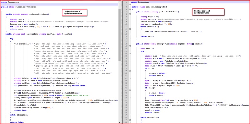This screenshot has width=250, height=124.
Task: Click 'catch (Exception)' in the left pane
Action: [19, 115]
